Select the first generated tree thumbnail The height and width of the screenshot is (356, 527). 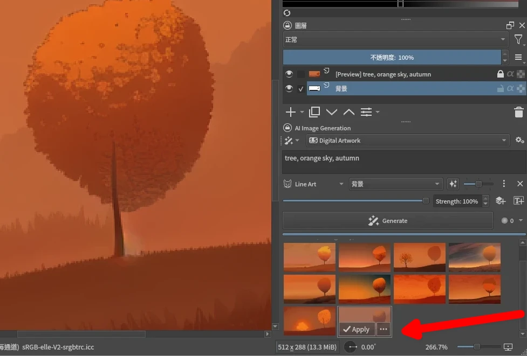click(310, 257)
